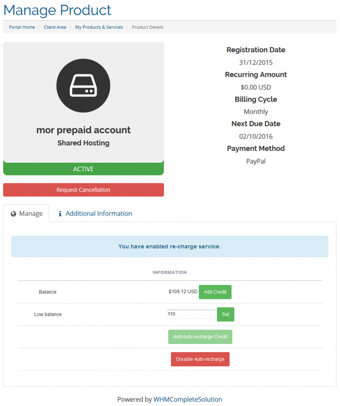Open the My Products & Services breadcrumb
The height and width of the screenshot is (406, 340).
[99, 27]
